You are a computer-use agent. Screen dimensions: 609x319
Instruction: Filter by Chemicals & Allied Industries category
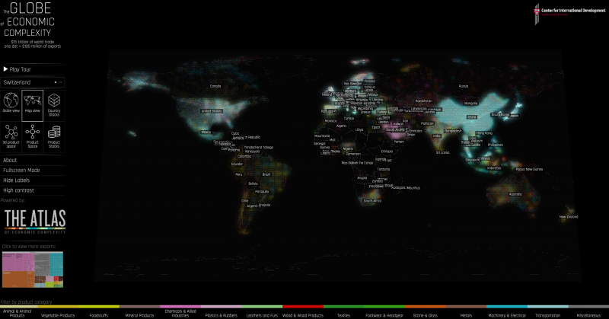[x=180, y=313]
